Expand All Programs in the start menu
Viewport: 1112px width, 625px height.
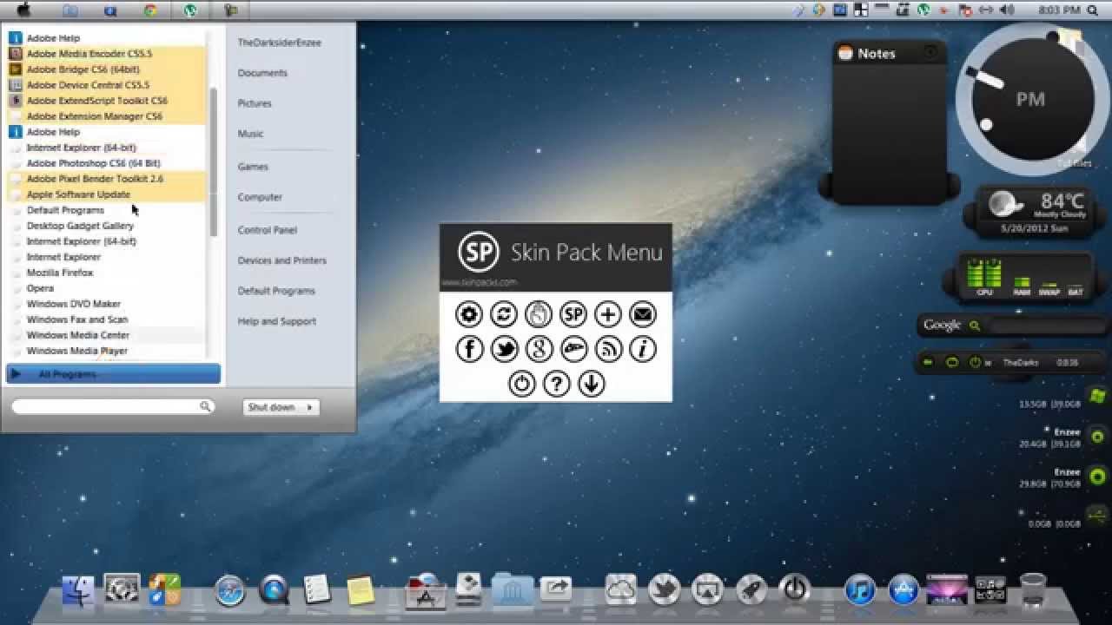113,374
